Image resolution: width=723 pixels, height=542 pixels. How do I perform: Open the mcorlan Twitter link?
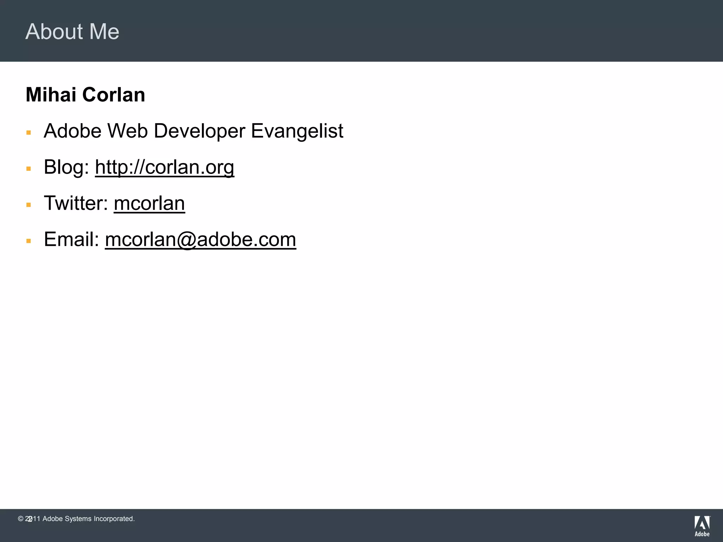click(x=149, y=203)
